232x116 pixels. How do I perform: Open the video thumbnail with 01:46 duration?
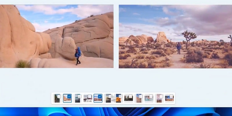point(87,99)
